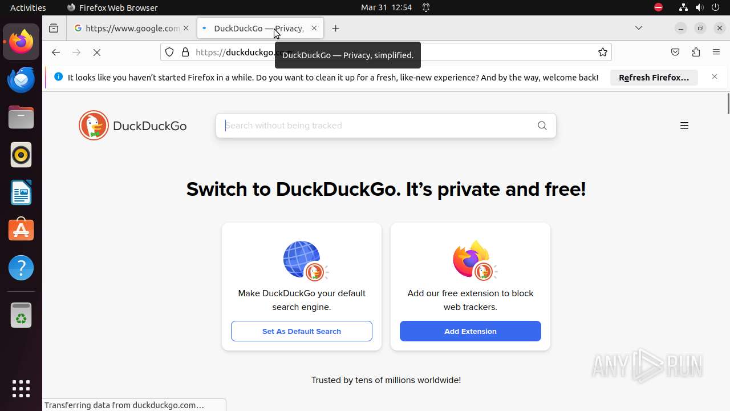Go back using the back arrow
The image size is (730, 411).
(x=55, y=52)
